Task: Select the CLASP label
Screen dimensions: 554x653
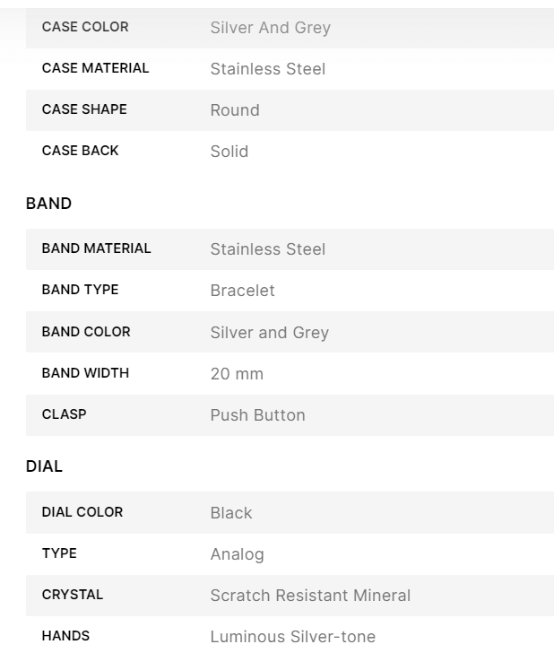Action: pyautogui.click(x=64, y=414)
